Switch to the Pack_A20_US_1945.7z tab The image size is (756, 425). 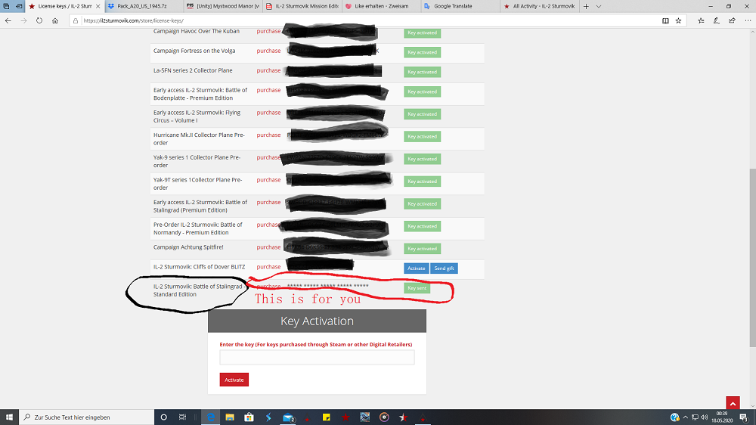point(143,6)
